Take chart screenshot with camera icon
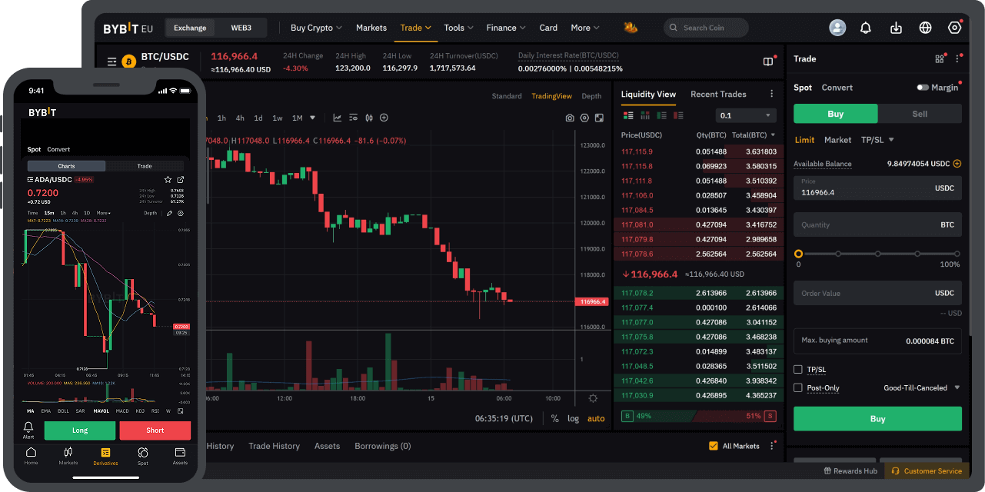 coord(570,118)
